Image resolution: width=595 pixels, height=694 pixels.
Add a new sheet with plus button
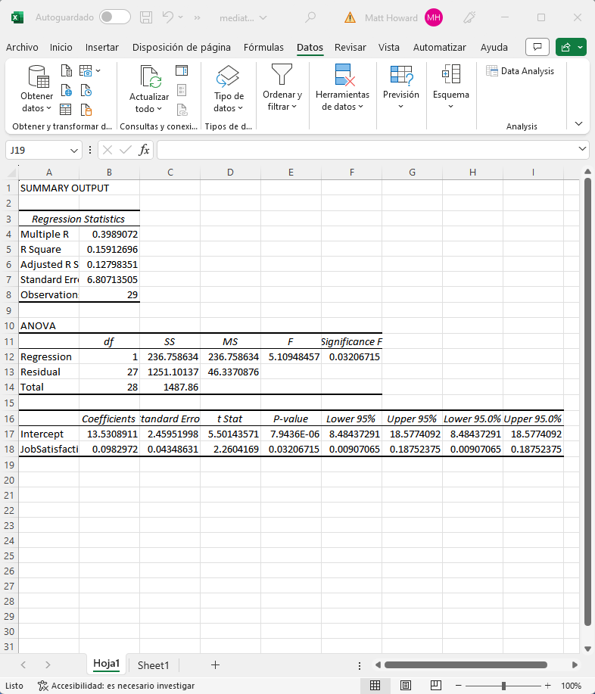[215, 664]
